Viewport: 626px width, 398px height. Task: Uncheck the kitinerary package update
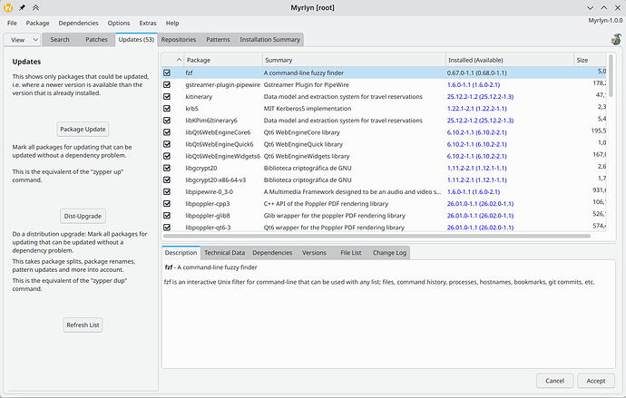tap(167, 96)
